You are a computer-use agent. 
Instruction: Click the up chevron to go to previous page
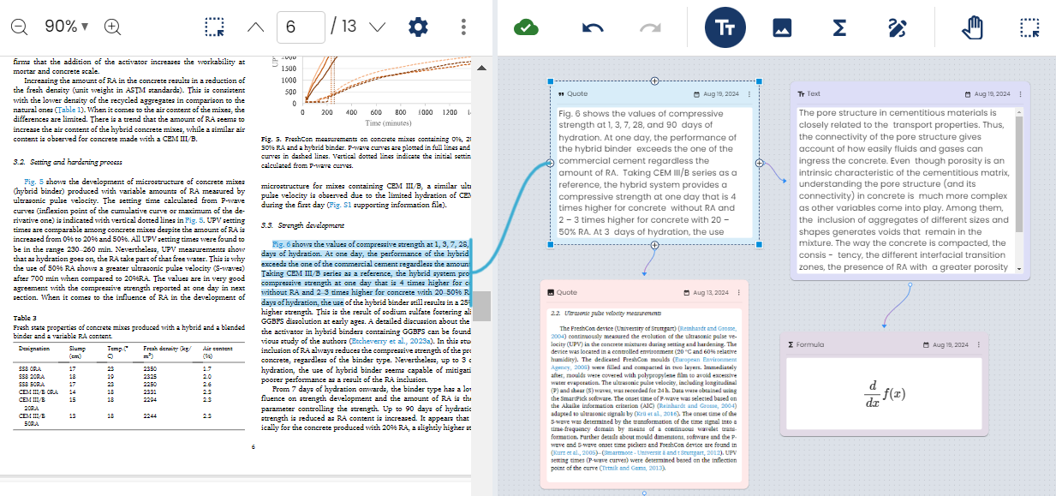tap(254, 27)
